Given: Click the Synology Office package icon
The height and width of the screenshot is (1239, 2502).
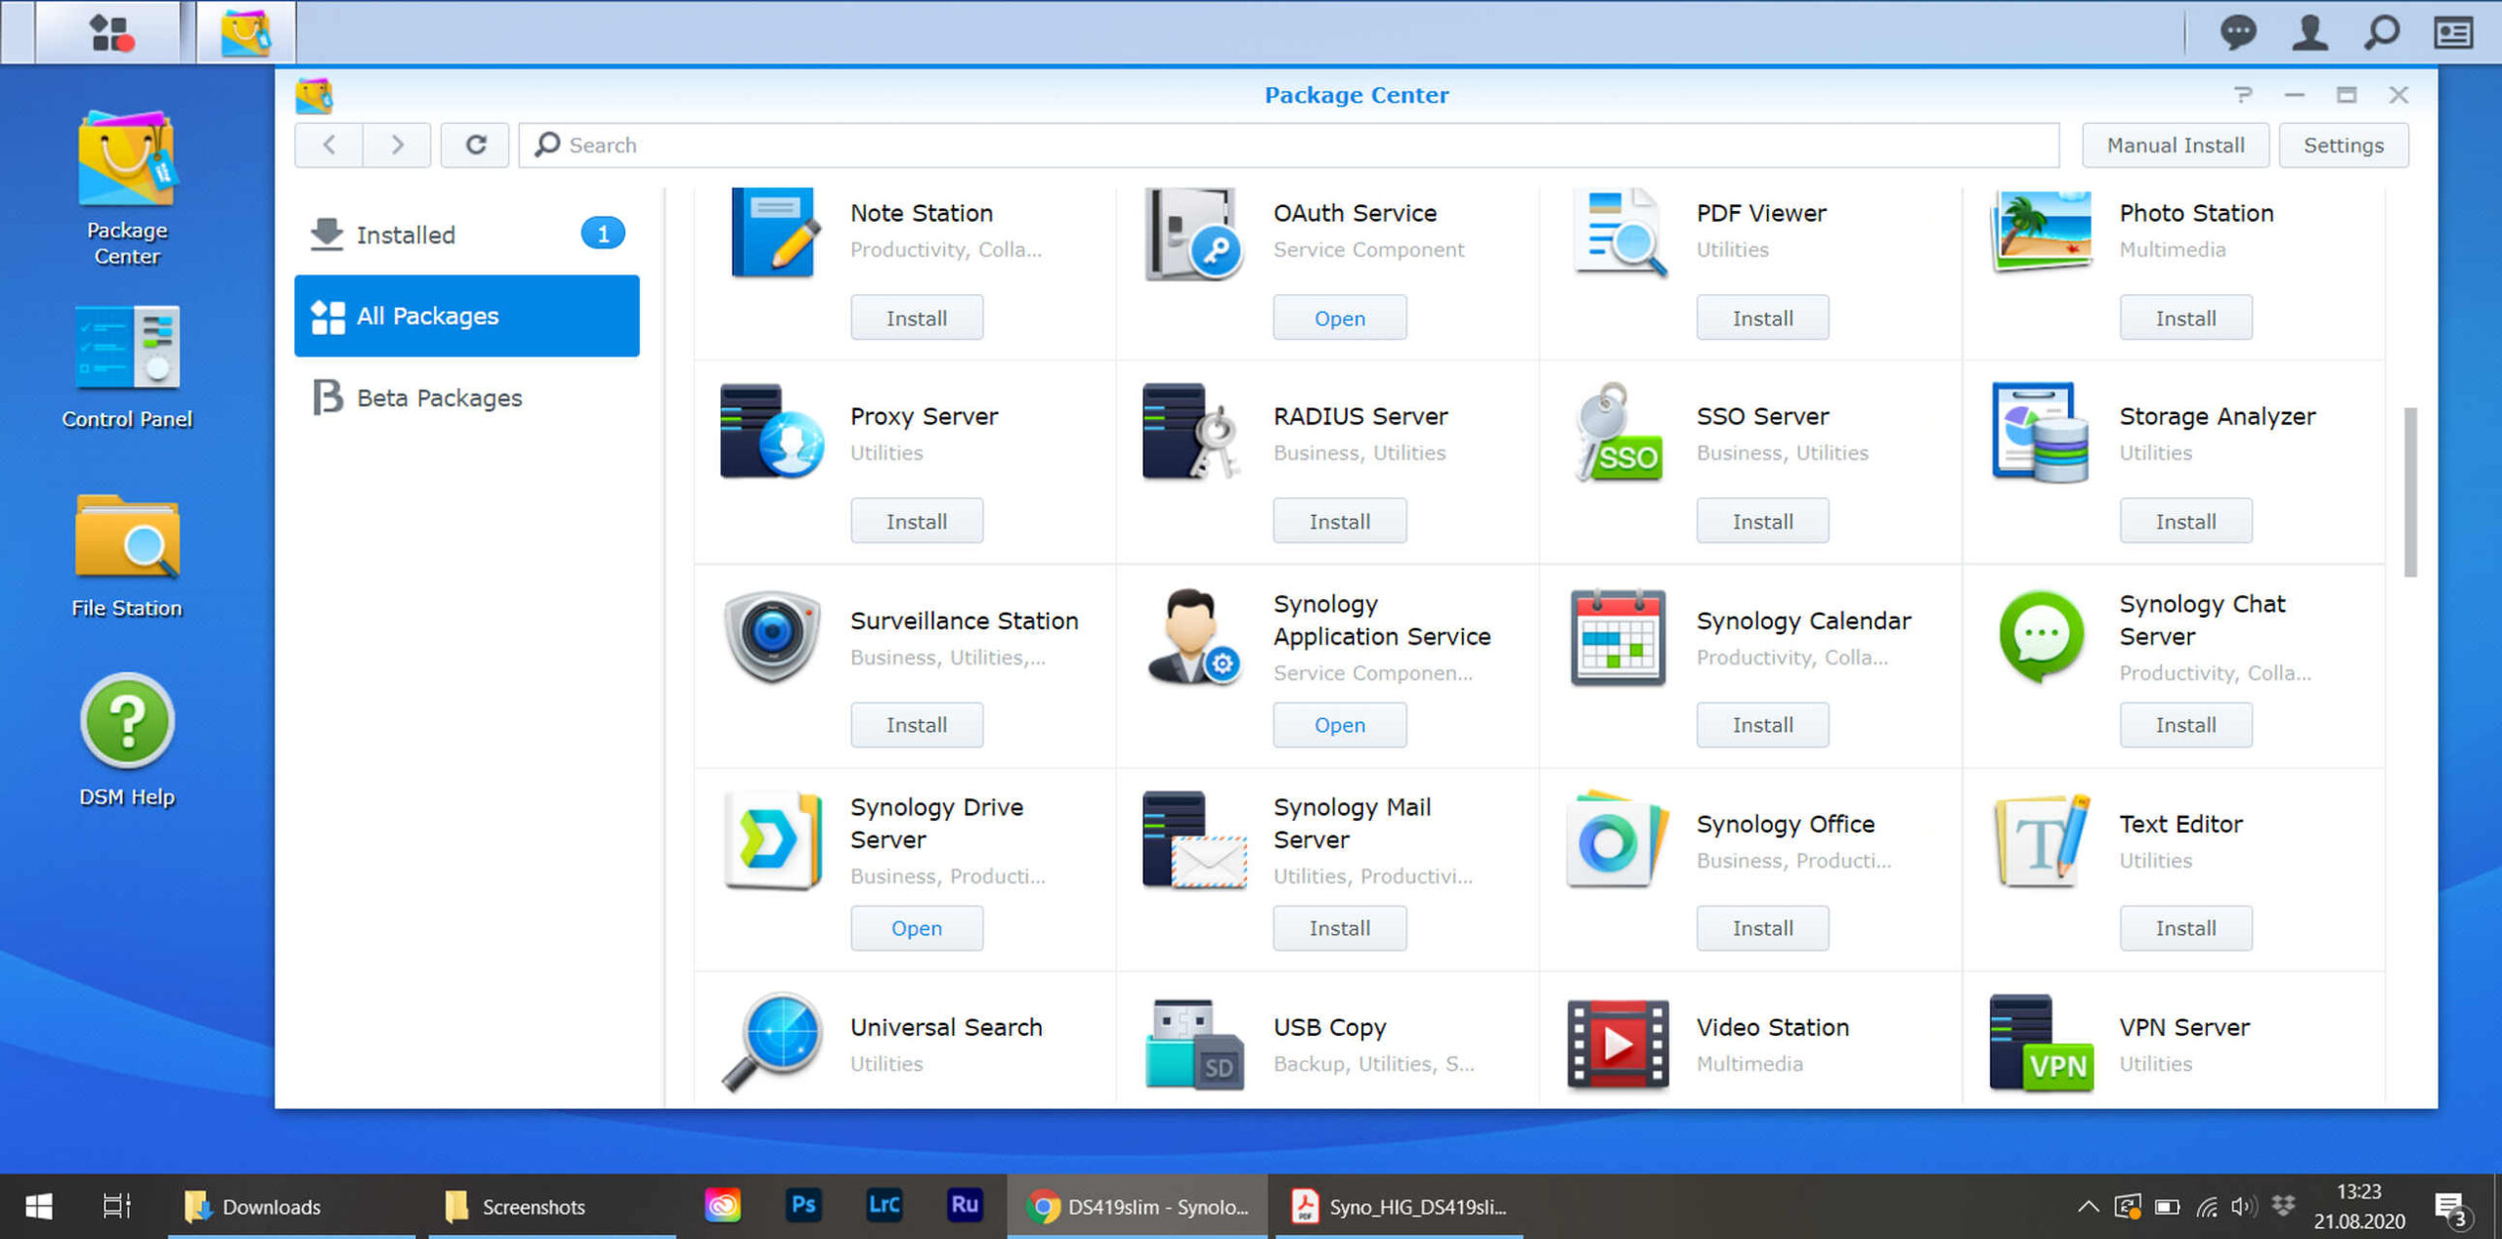Looking at the screenshot, I should pyautogui.click(x=1618, y=841).
